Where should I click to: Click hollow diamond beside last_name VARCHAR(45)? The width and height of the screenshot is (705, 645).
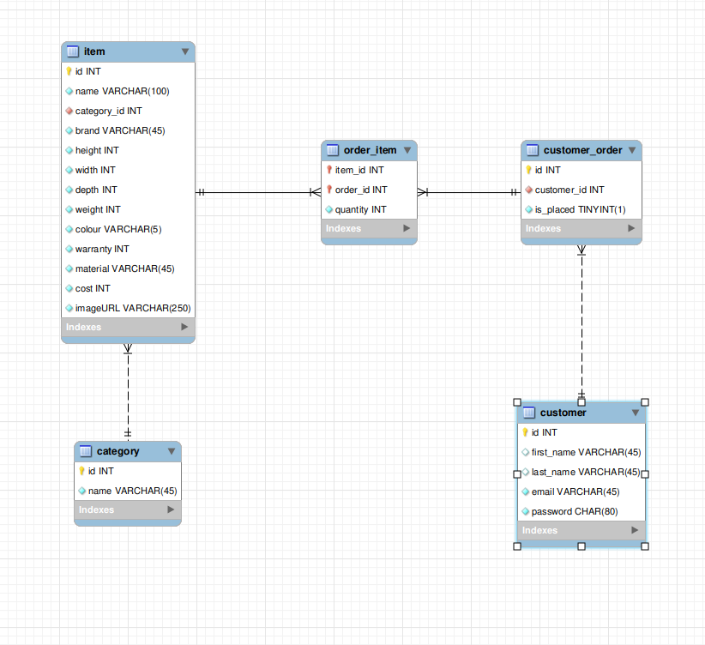[x=525, y=472]
